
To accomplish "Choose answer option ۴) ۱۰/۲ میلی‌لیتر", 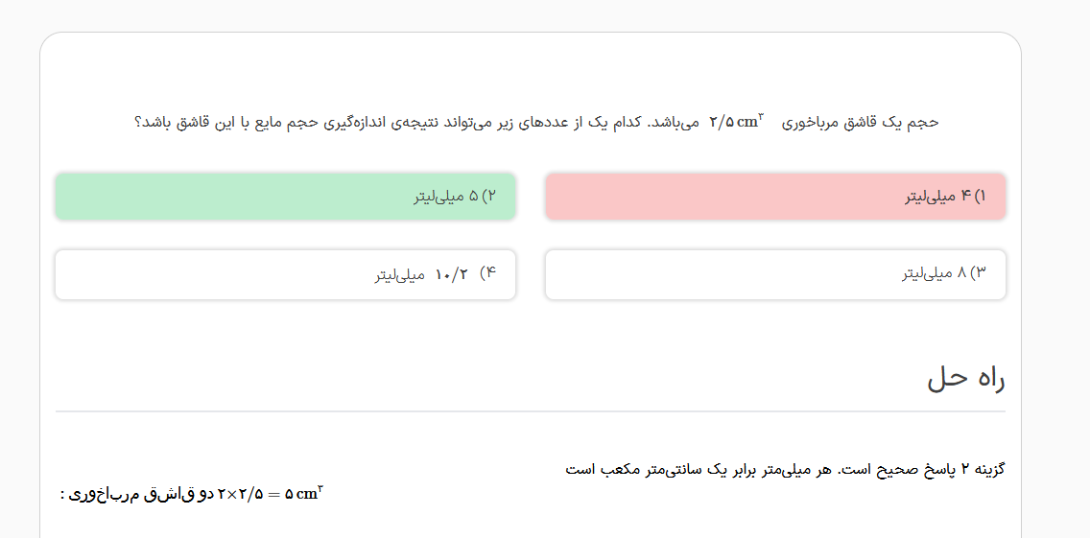I will coord(285,275).
